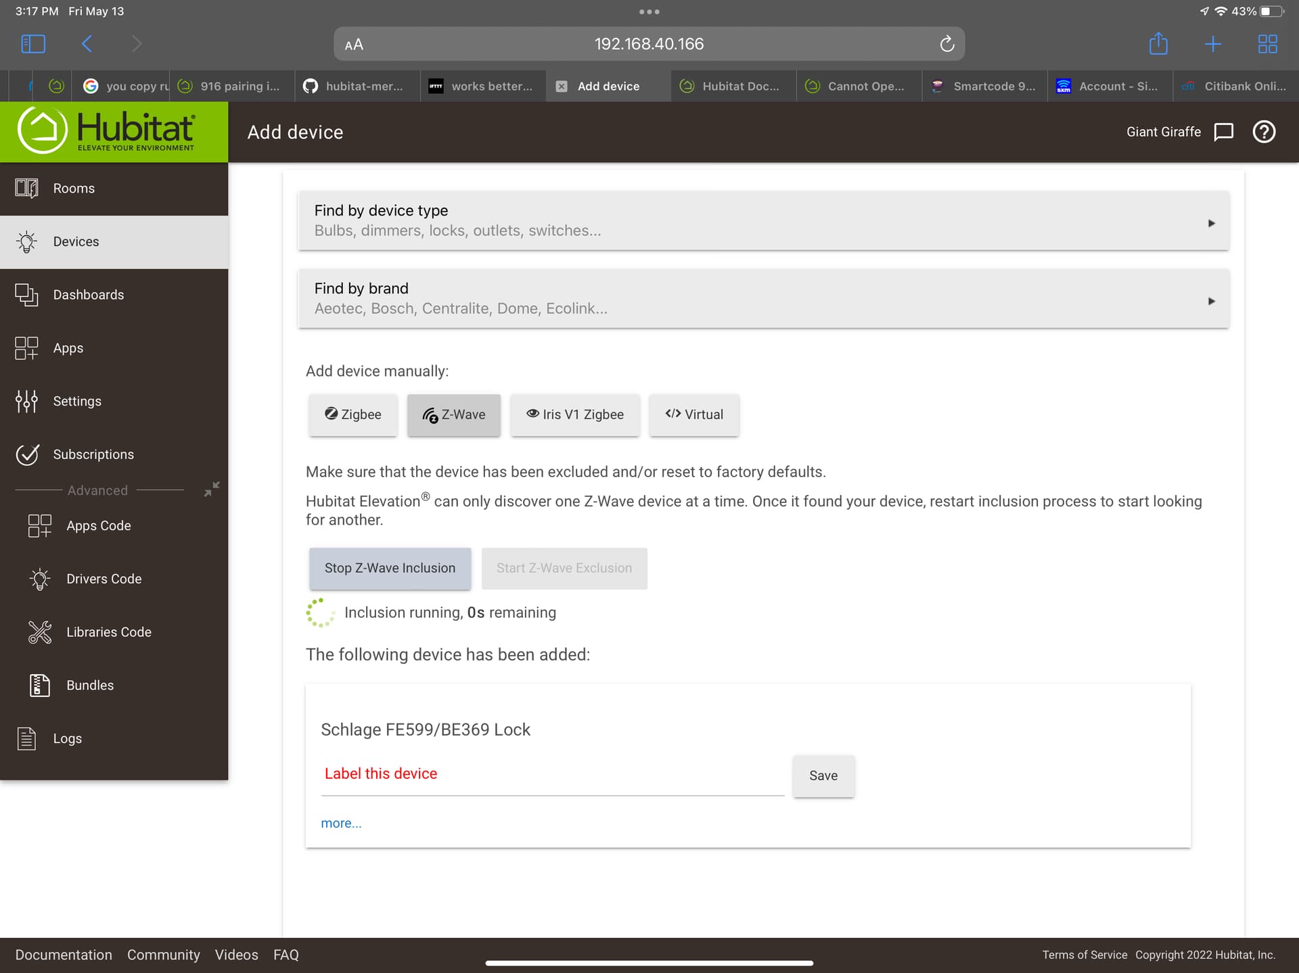Collapse the Advanced section arrows icon

[212, 489]
